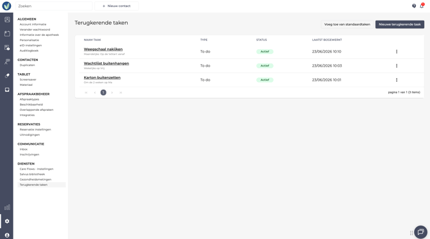Open the Wachtlijst buitenhangen task link
The width and height of the screenshot is (430, 239).
click(107, 63)
